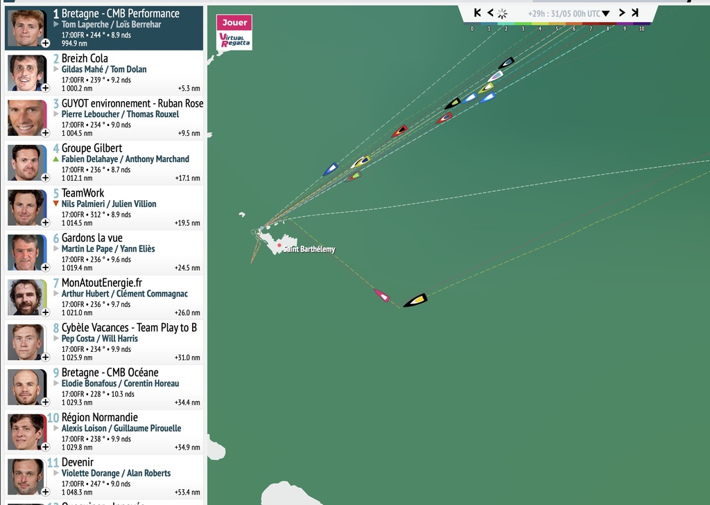Click wind scale color segment 9
Viewport: 710px width, 505px height.
[625, 24]
